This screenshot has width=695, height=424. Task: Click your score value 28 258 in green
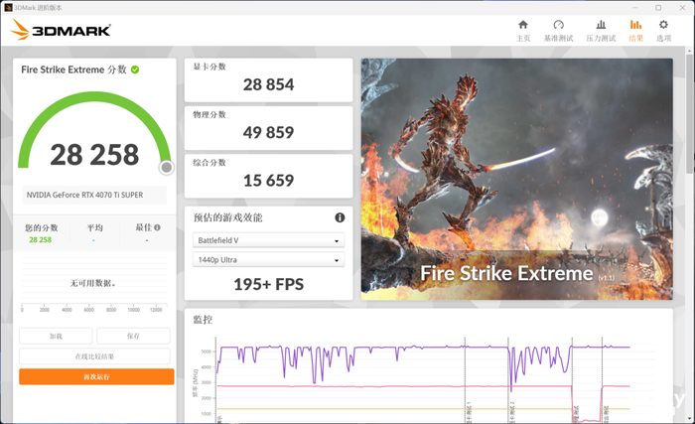[41, 240]
